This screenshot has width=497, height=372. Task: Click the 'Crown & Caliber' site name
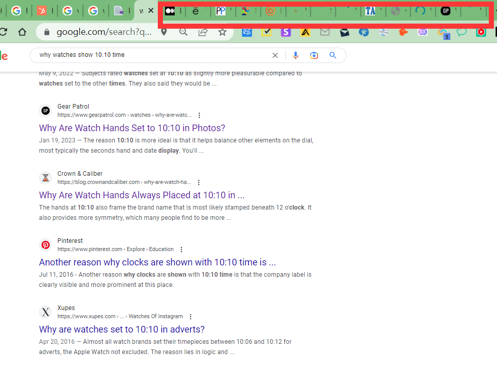tap(80, 174)
